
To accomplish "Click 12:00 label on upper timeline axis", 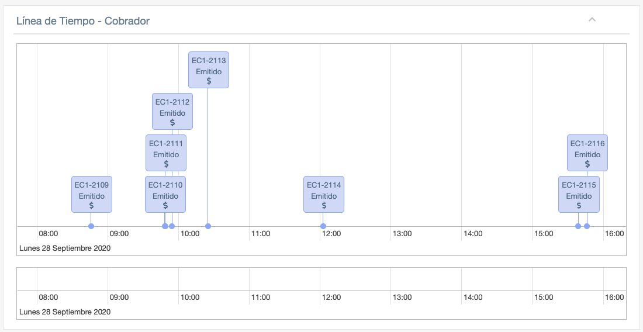I will 331,234.
